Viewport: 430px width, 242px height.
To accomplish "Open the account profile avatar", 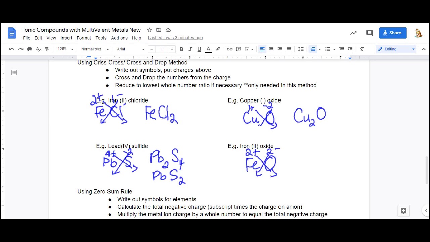I will coord(418,33).
